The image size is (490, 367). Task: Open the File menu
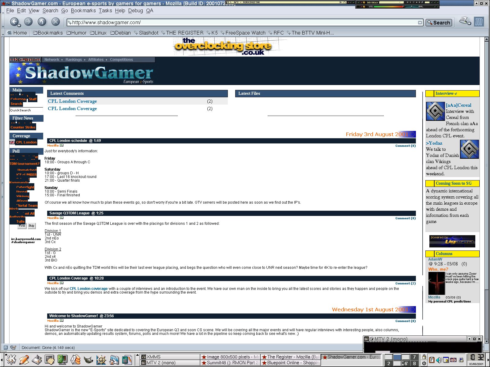click(x=10, y=10)
